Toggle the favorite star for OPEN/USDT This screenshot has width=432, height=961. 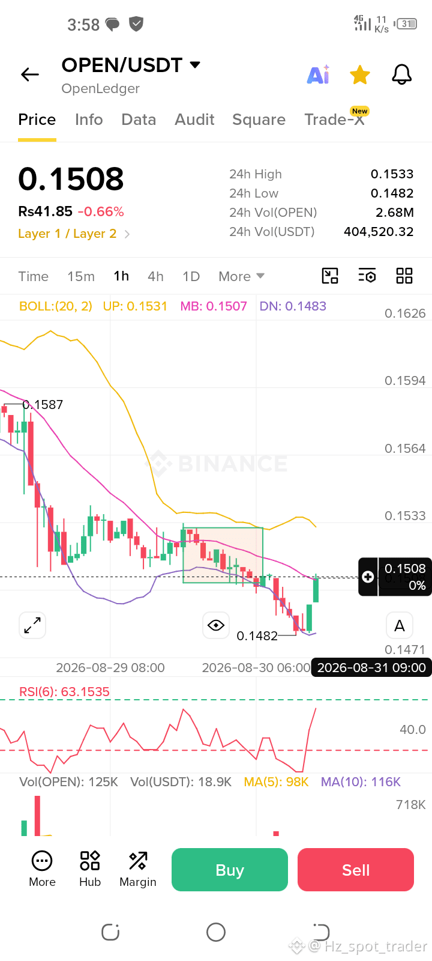click(x=359, y=75)
